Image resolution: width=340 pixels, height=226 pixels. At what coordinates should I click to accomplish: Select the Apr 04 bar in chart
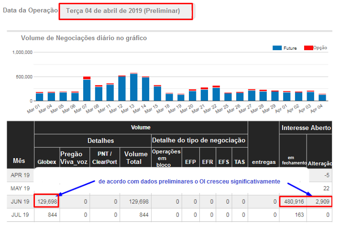pyautogui.click(x=322, y=97)
